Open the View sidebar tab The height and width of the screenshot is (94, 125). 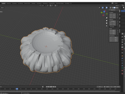coord(120,18)
